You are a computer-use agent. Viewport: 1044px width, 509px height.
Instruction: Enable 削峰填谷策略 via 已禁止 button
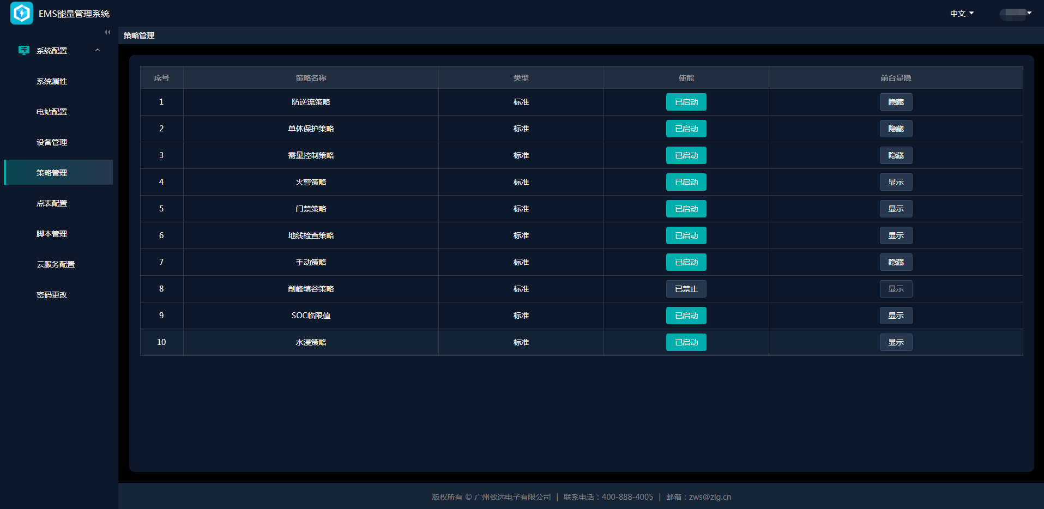click(x=686, y=289)
